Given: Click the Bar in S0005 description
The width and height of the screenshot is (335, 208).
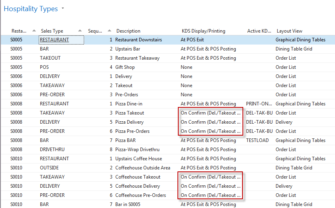Looking at the screenshot, I should [130, 204].
